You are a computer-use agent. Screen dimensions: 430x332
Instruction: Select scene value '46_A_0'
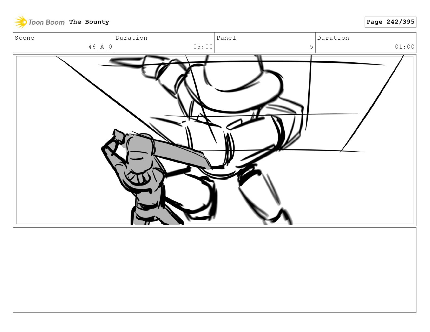(100, 47)
